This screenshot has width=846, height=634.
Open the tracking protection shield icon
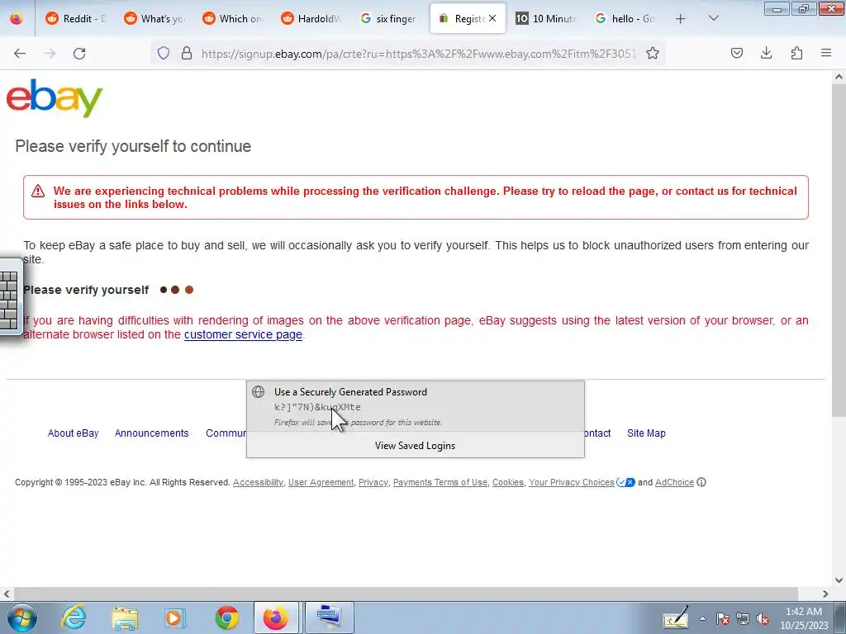click(x=164, y=53)
